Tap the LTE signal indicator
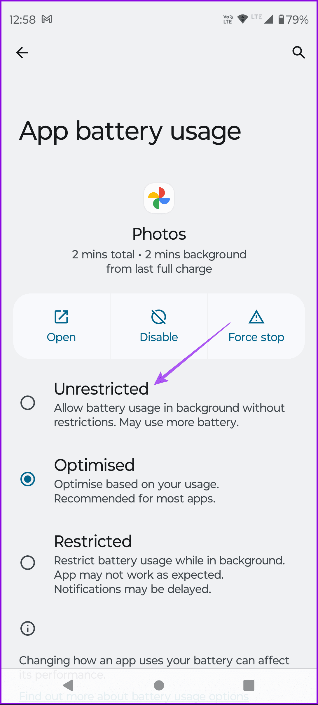Screen dimensions: 318x705 point(268,19)
